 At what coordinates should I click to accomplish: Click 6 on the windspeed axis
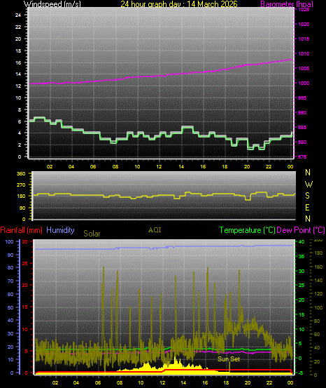(20, 121)
